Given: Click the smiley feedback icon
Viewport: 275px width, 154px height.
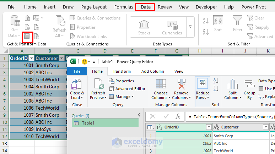Looking at the screenshot, I should (85, 62).
